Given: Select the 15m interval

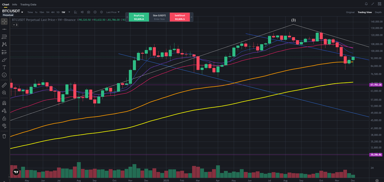Looking at the screenshot, I should 42,12.
